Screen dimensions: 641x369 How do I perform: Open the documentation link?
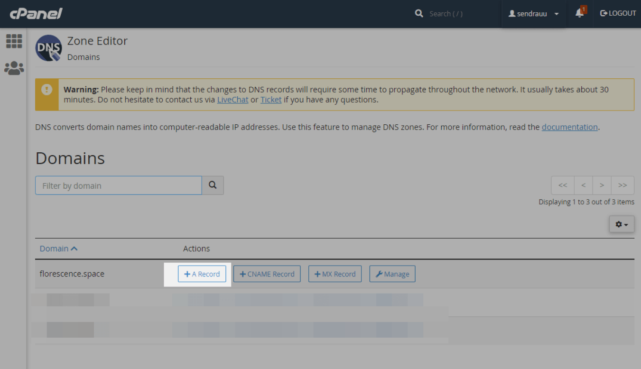click(x=569, y=127)
